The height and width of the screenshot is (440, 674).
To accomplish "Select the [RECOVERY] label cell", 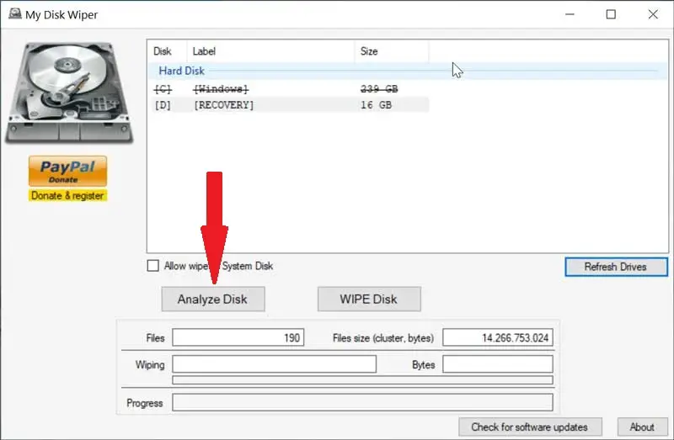I will coord(223,105).
